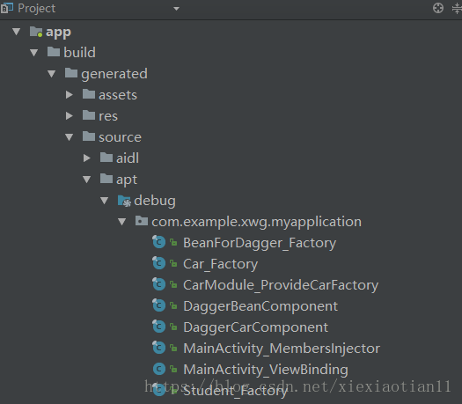Viewport: 462px width, 404px height.
Task: Click the aidl folder icon
Action: [x=106, y=158]
